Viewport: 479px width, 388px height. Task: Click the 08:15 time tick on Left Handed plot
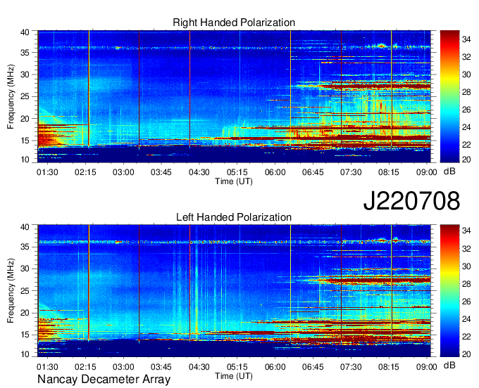click(x=389, y=367)
